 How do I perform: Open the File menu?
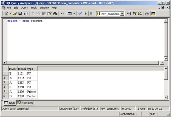9,8
